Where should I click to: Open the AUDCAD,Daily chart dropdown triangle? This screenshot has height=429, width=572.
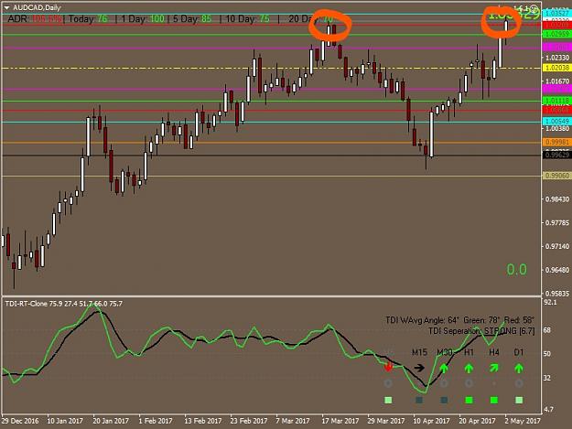(6, 7)
